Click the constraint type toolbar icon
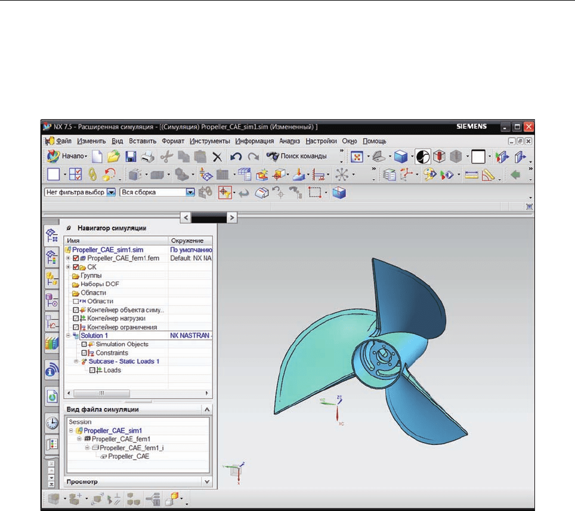575x511 pixels. [x=319, y=175]
